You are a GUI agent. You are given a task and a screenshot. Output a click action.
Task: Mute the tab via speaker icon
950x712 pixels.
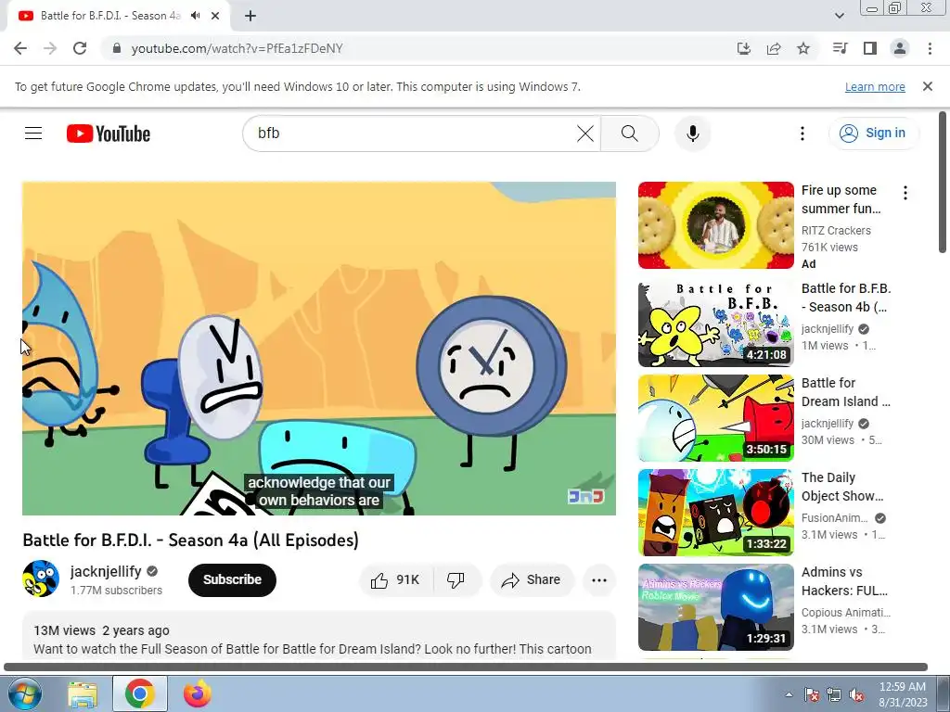195,16
